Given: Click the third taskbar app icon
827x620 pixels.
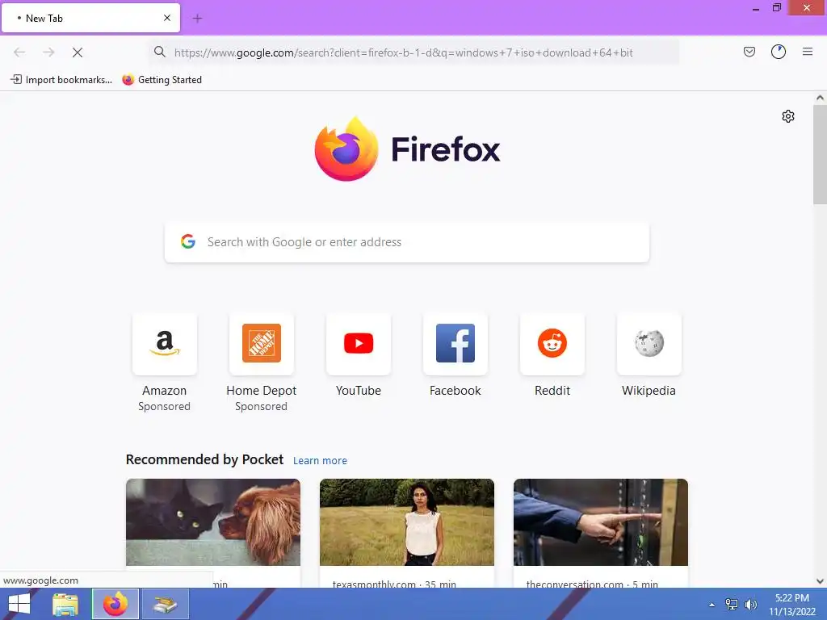Looking at the screenshot, I should (166, 604).
